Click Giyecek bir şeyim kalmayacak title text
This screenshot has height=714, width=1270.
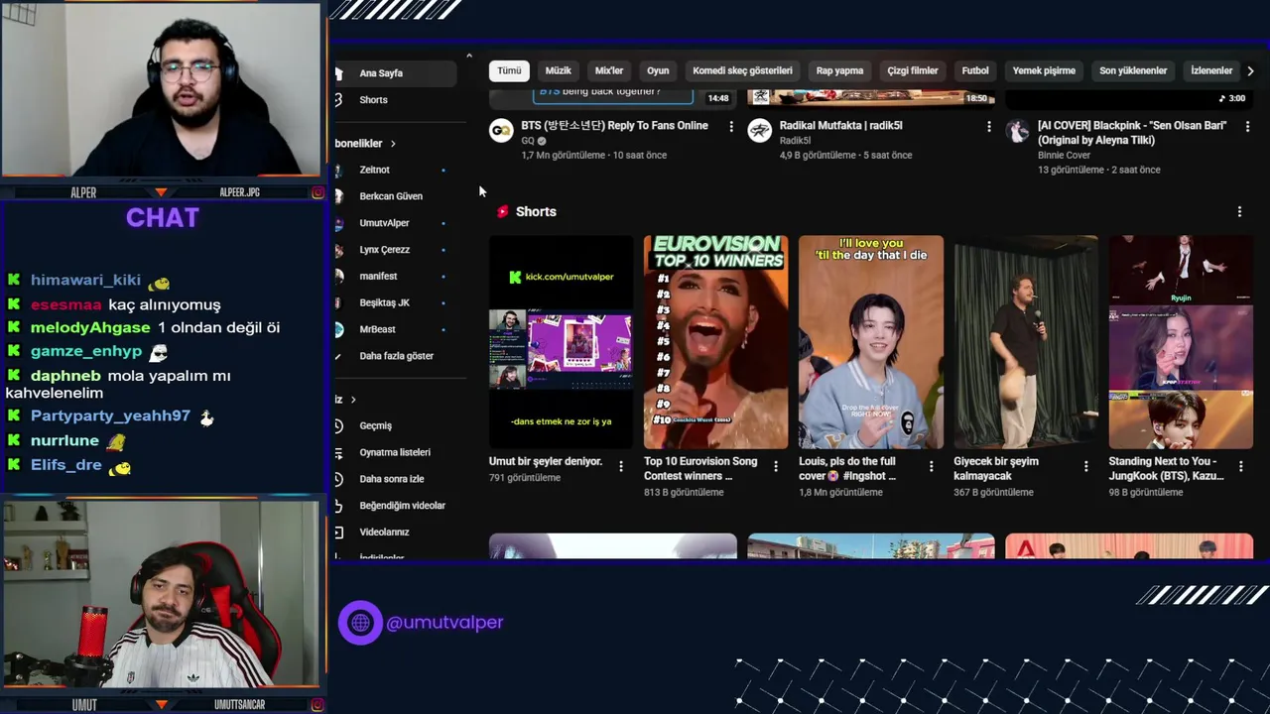point(996,468)
